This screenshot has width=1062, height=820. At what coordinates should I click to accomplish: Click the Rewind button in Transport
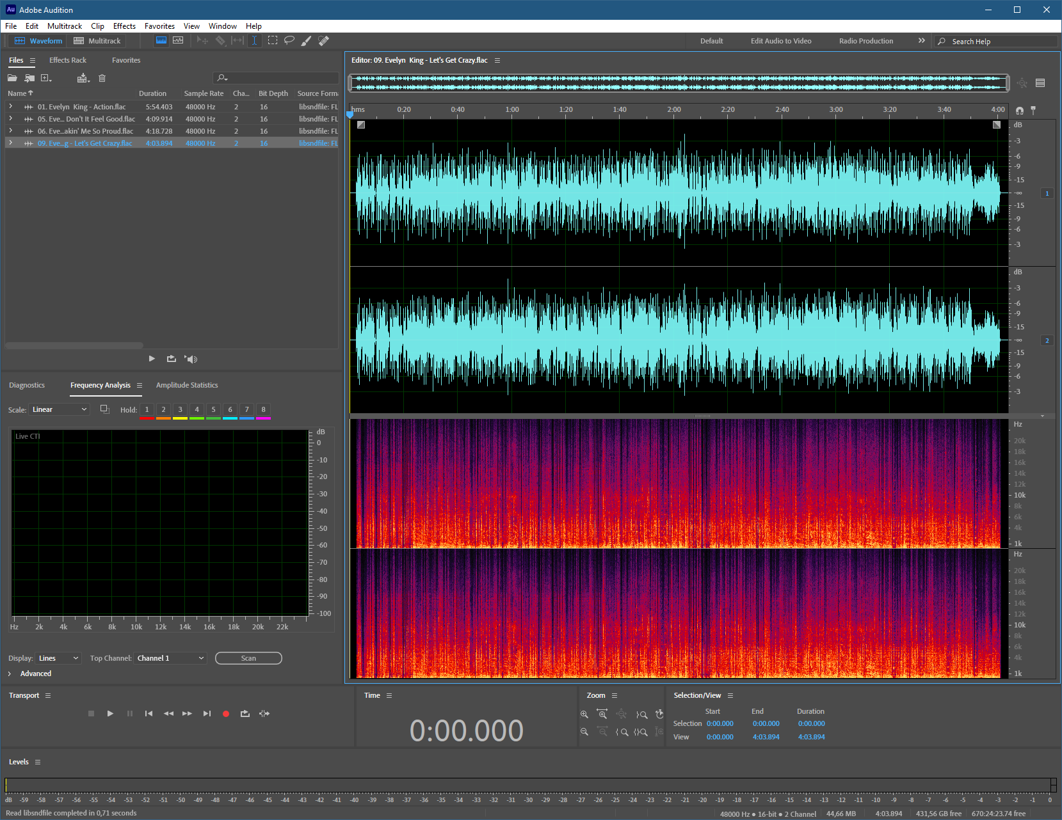pos(168,714)
